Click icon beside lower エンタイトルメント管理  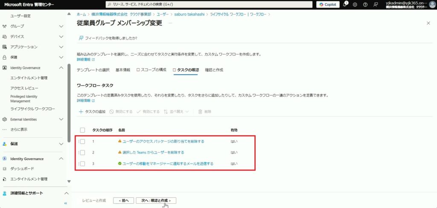click(4, 179)
